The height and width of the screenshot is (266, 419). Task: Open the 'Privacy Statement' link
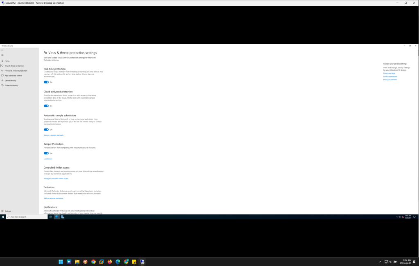390,80
